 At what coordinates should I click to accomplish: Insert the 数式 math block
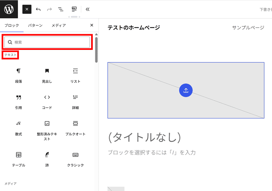point(18,128)
